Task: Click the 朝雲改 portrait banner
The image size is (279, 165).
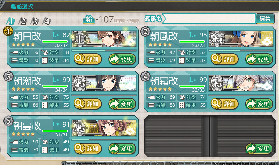Action: coord(104,128)
